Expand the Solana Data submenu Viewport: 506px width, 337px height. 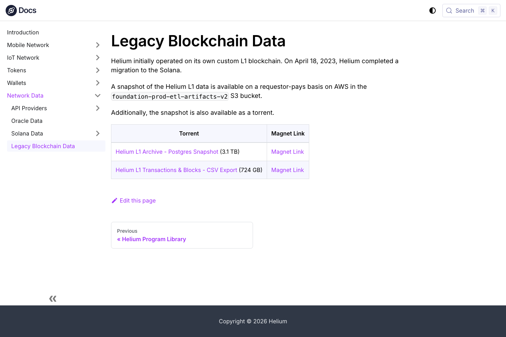[97, 133]
